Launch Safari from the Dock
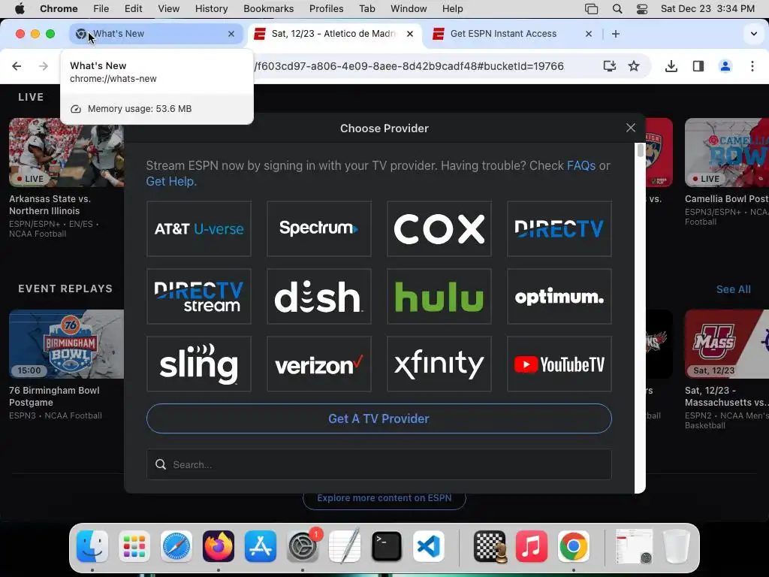This screenshot has width=769, height=577. coord(176,546)
